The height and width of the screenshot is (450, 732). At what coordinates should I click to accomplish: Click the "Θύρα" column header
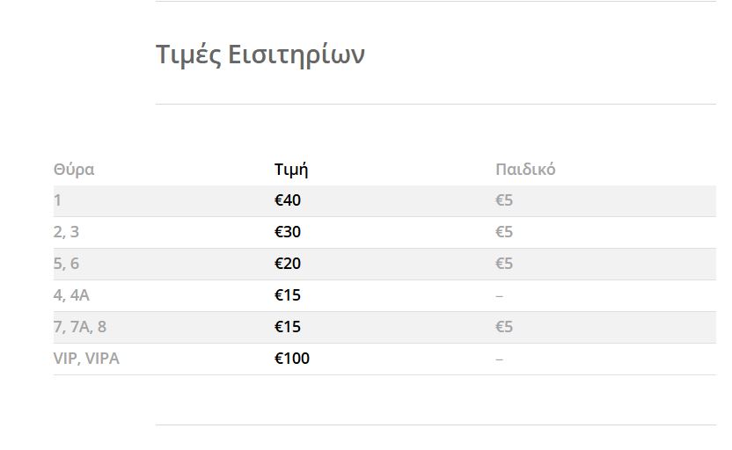pos(74,170)
